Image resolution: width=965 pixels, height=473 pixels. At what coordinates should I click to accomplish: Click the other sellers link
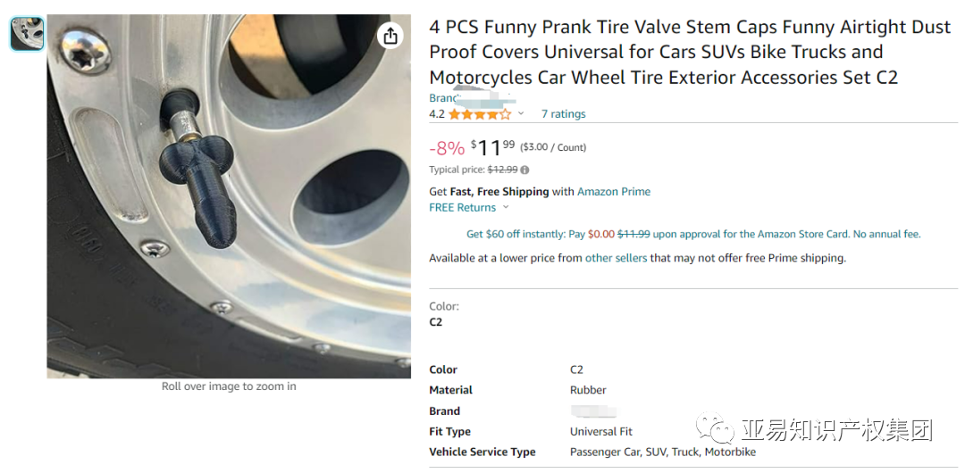616,258
